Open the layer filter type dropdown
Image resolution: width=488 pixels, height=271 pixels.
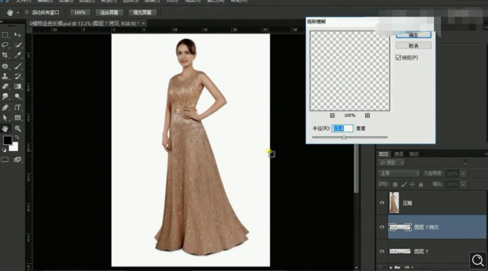click(392, 163)
